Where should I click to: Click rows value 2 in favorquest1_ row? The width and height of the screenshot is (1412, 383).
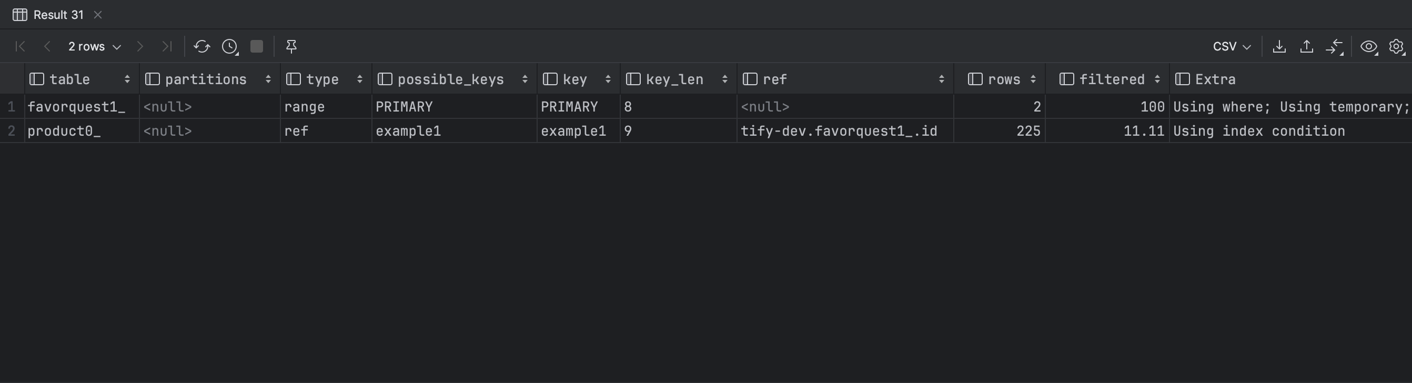pyautogui.click(x=999, y=107)
